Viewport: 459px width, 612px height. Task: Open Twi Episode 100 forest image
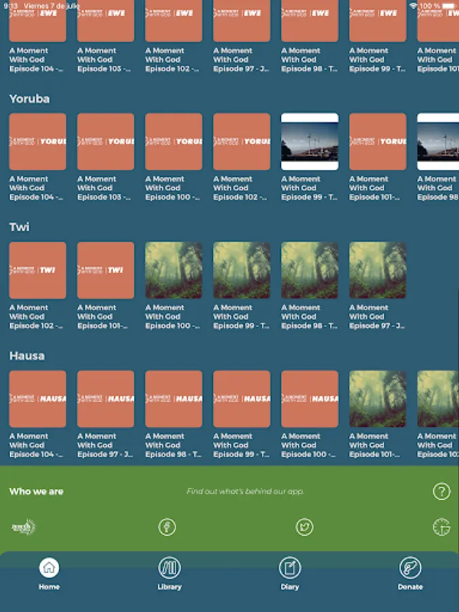pyautogui.click(x=173, y=270)
